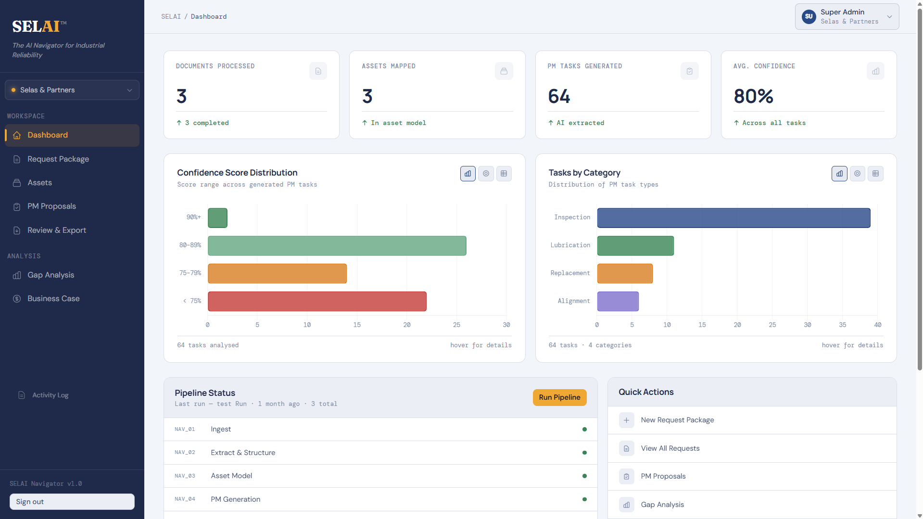Switch Tasks by Category chart to table view
The width and height of the screenshot is (923, 519).
(875, 174)
